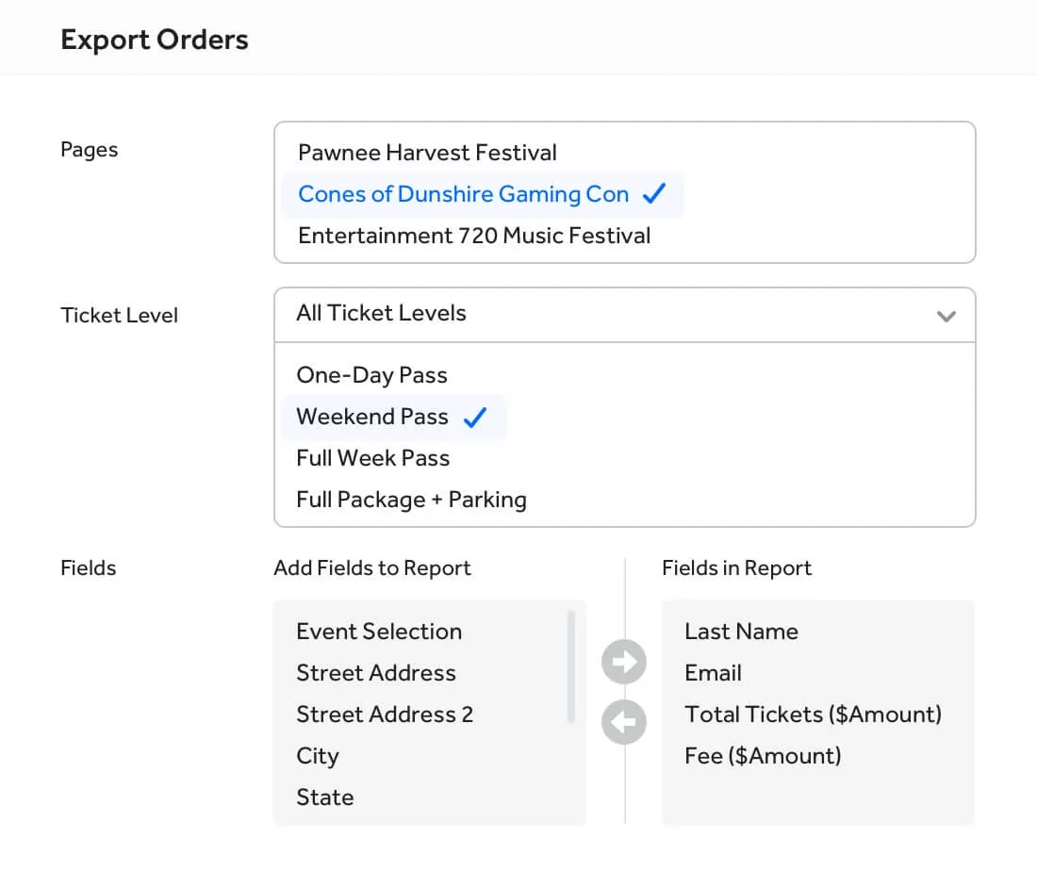Select the Street Address 2 field

pos(384,715)
